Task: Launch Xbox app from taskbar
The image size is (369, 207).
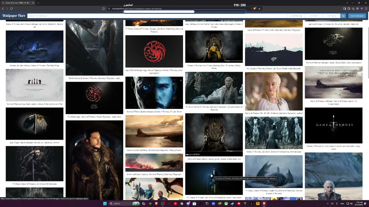Action: tap(226, 204)
